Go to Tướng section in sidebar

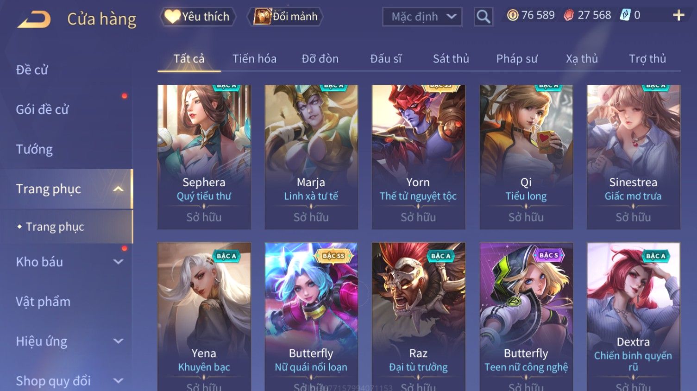click(34, 149)
